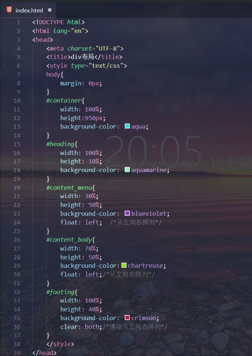Click the HTML5 file icon on the tab
This screenshot has width=252, height=356.
click(8, 10)
